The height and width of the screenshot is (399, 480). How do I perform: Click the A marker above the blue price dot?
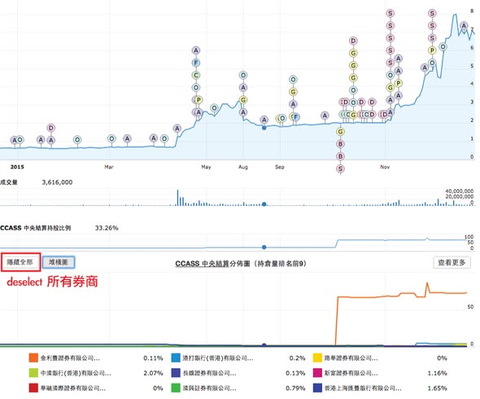click(264, 120)
